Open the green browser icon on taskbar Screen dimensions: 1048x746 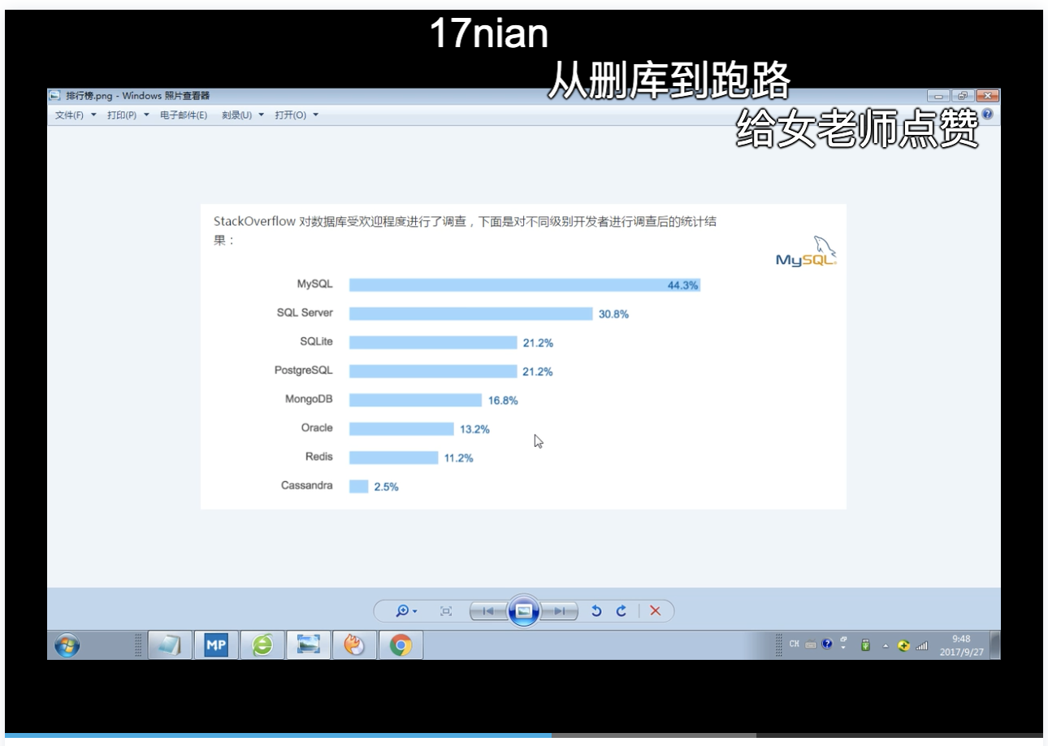pos(262,645)
